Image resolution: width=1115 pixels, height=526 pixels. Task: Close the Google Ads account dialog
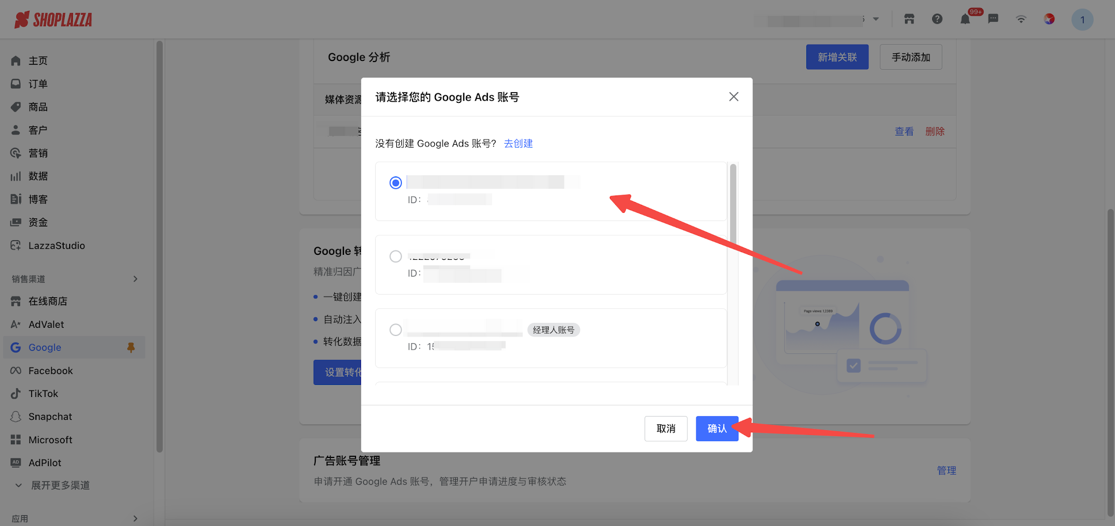pyautogui.click(x=734, y=96)
